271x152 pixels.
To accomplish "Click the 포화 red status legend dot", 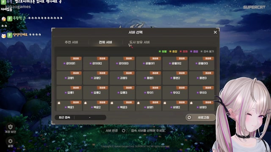I will tap(181, 52).
